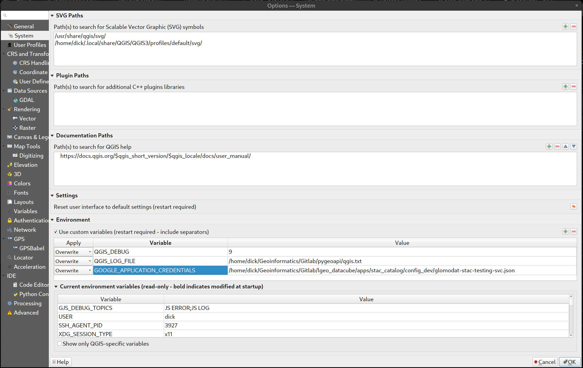Collapse the SVG Paths section

click(x=52, y=16)
